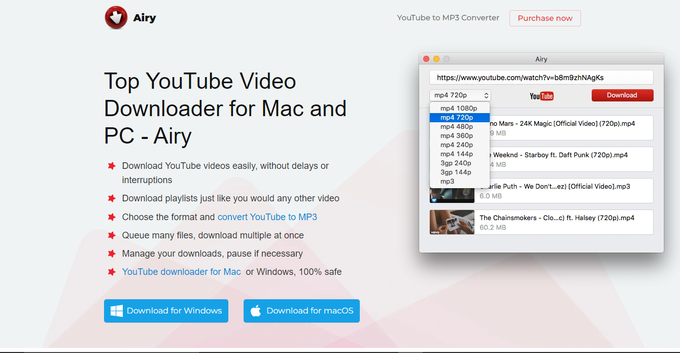Choose 3gp 240p format option
This screenshot has height=353, width=680.
pos(459,163)
